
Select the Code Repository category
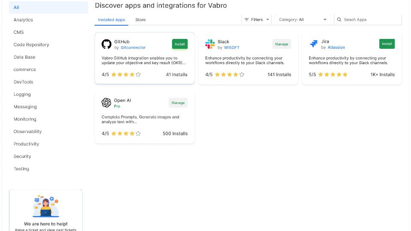point(31,44)
